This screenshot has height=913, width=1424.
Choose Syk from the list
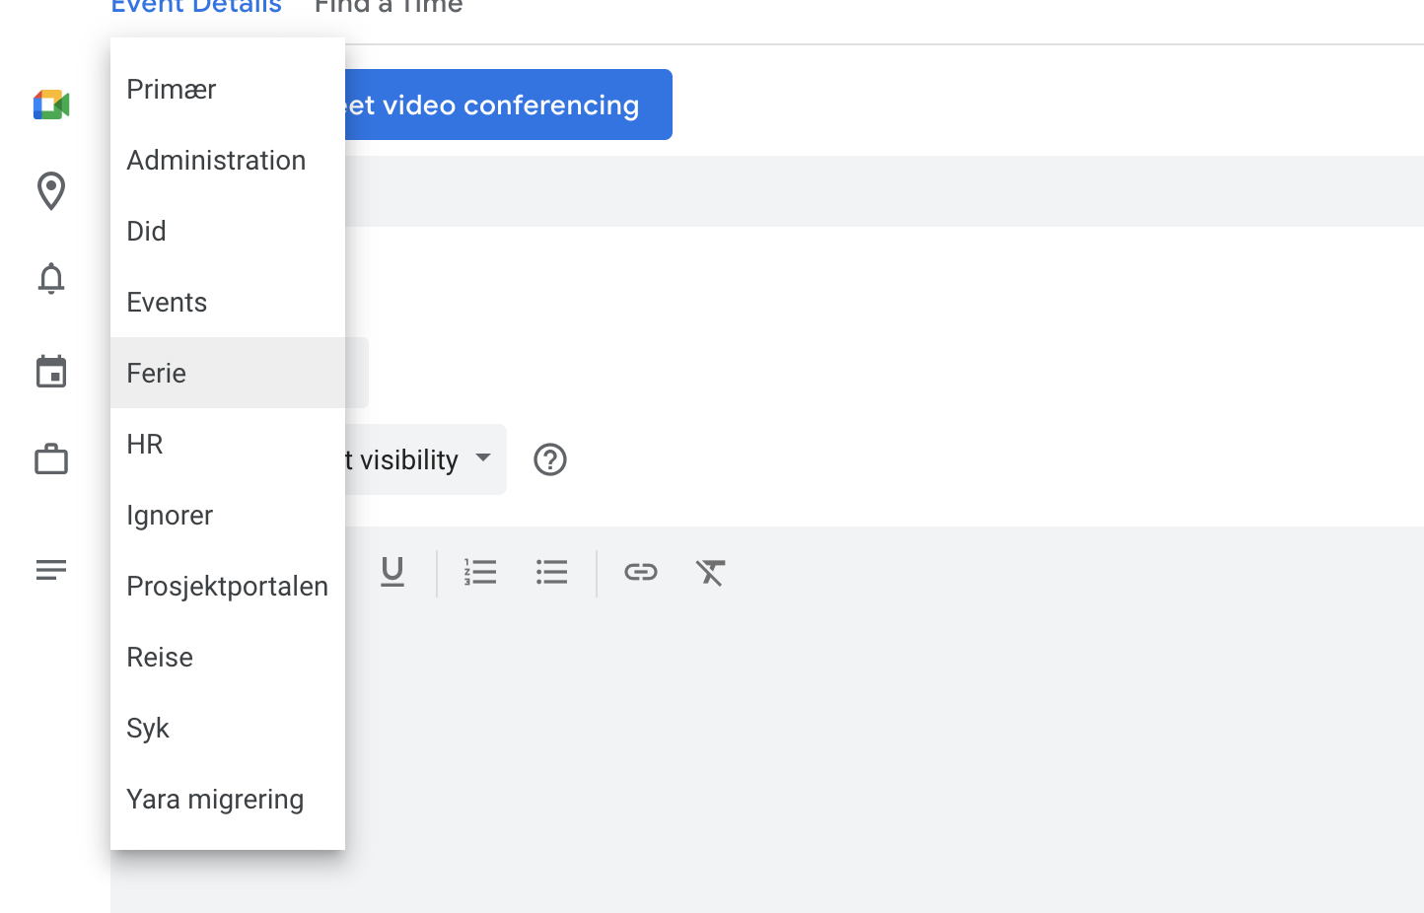pos(228,728)
